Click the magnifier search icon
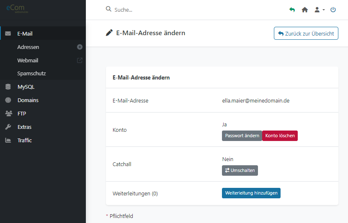The image size is (348, 223). tap(109, 9)
